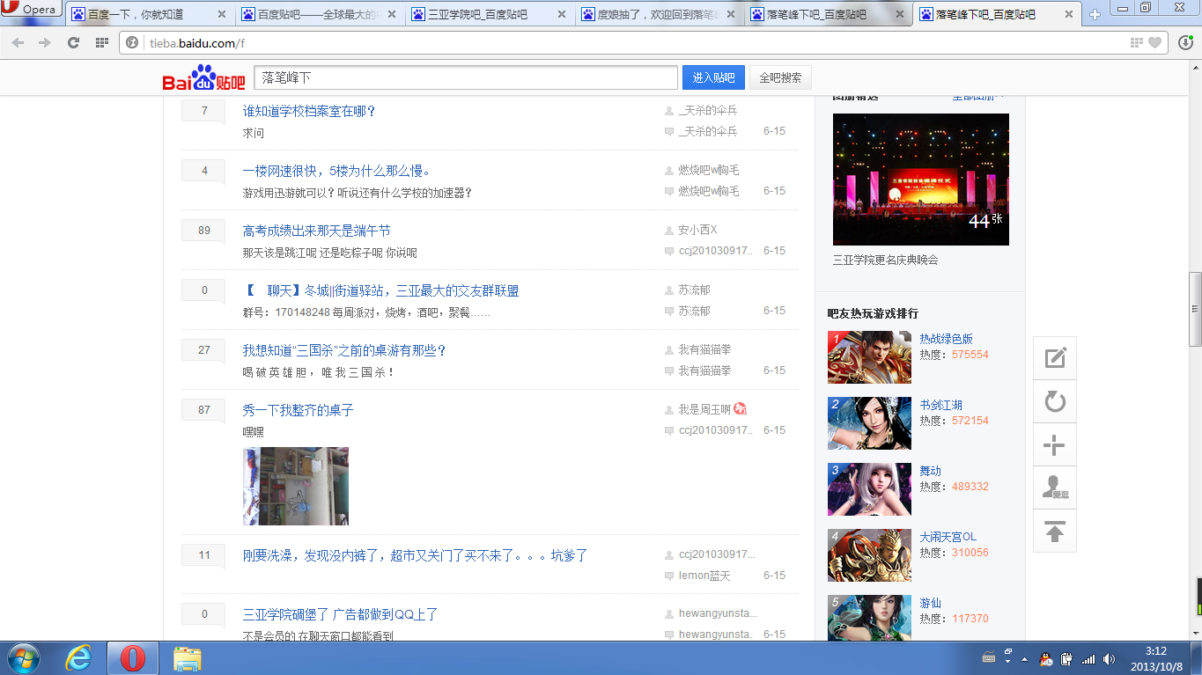Open the desk photo thumbnail in 秀一下我整齐的桌子
Image resolution: width=1202 pixels, height=675 pixels.
(296, 486)
